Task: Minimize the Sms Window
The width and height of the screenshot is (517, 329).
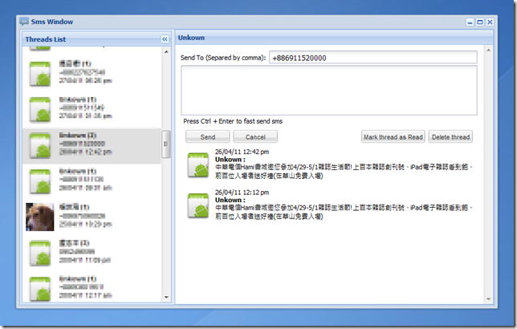Action: click(x=470, y=22)
